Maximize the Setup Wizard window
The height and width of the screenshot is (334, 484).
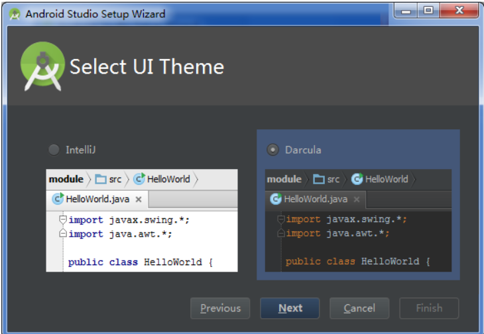428,11
